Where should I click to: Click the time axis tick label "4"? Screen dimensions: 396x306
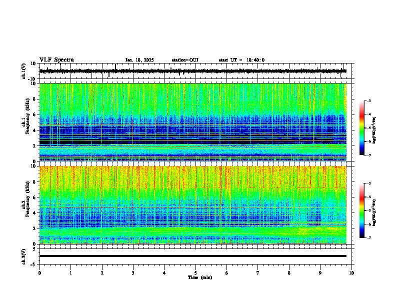pyautogui.click(x=164, y=273)
